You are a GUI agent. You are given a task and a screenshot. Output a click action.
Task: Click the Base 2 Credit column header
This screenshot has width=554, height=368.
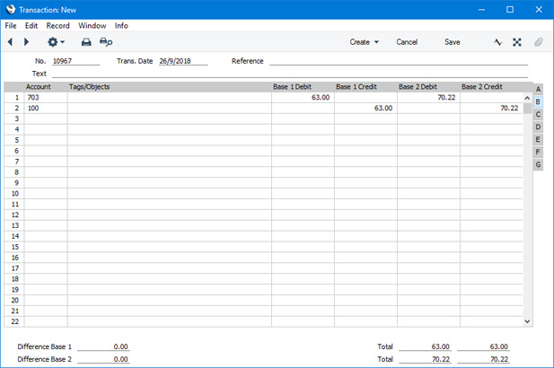click(482, 87)
